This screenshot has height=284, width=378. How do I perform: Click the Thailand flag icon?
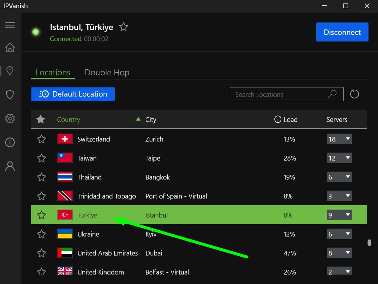click(x=65, y=177)
